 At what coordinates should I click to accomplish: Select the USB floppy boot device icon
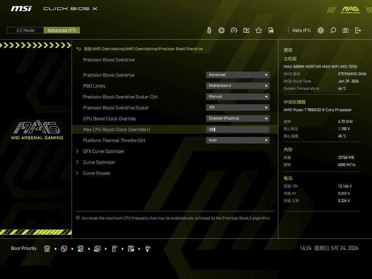[x=131, y=248]
